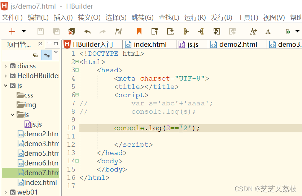Click the Undo back arrow icon

[87, 31]
